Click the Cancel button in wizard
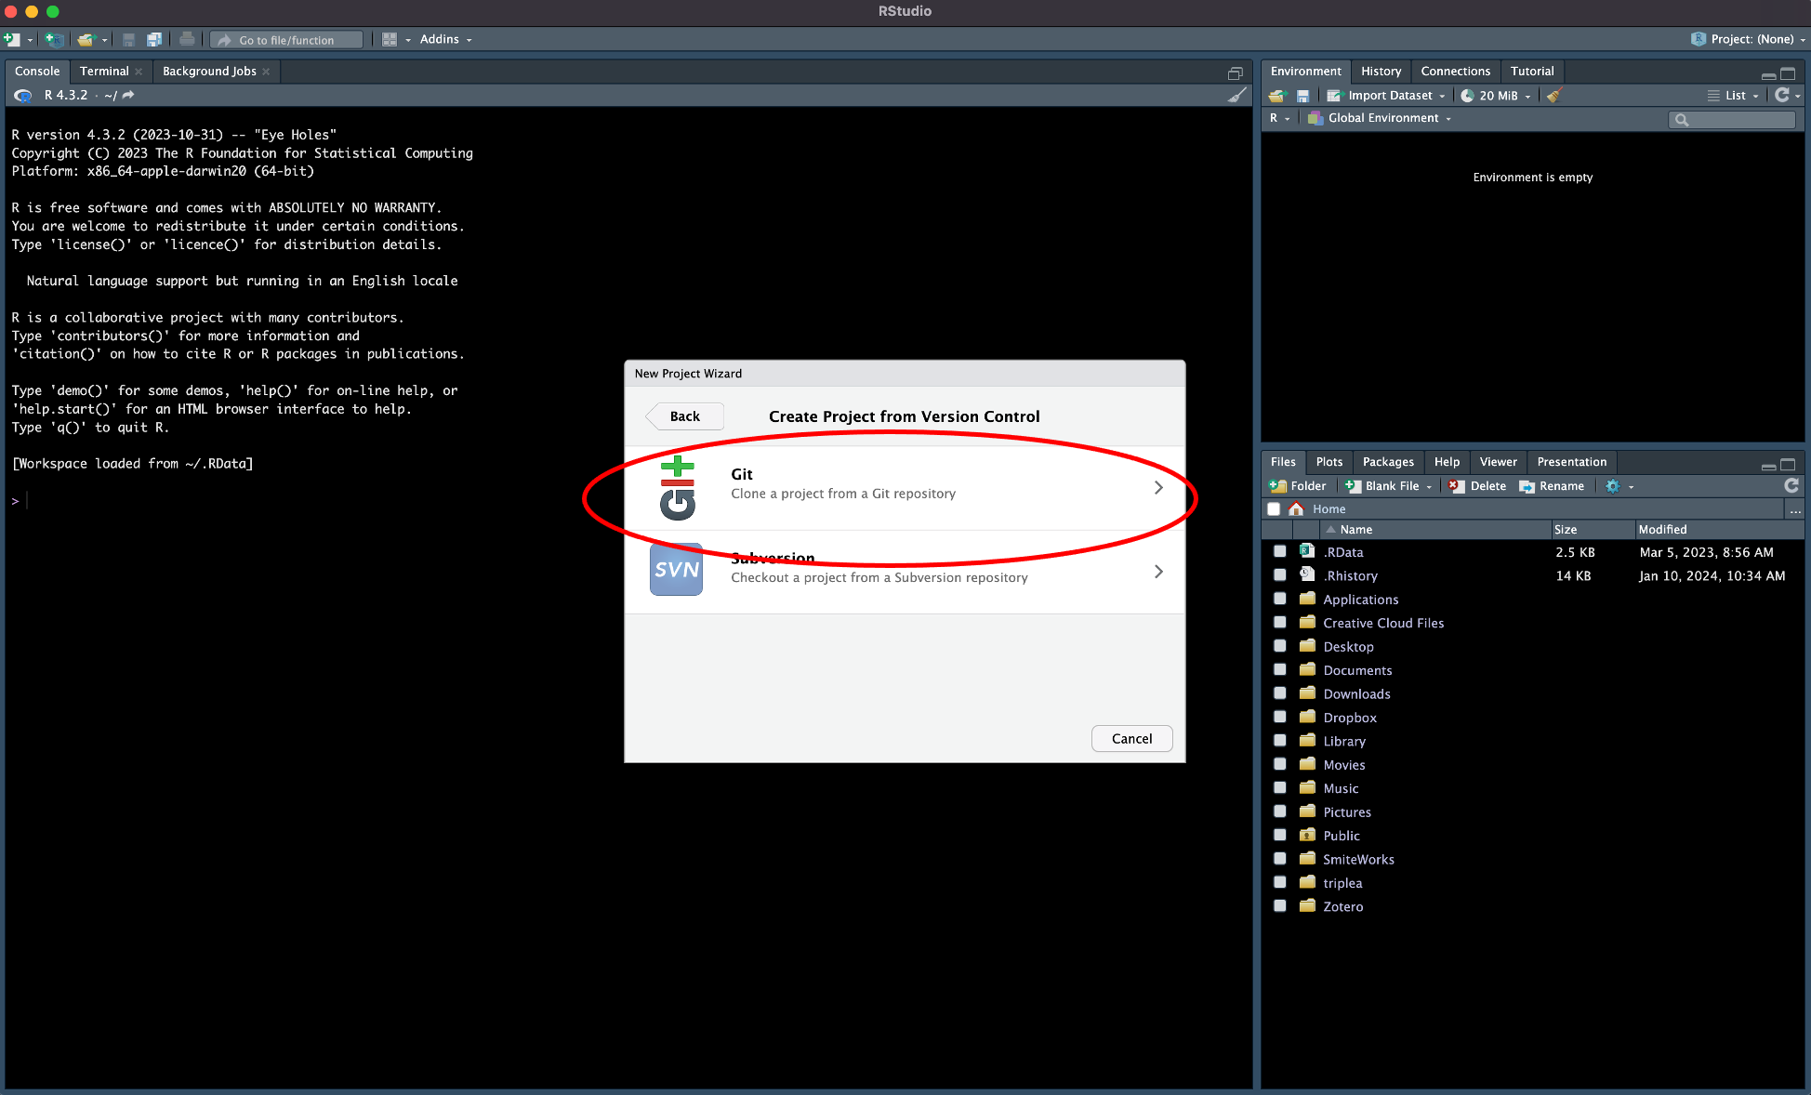The width and height of the screenshot is (1811, 1095). pyautogui.click(x=1131, y=738)
